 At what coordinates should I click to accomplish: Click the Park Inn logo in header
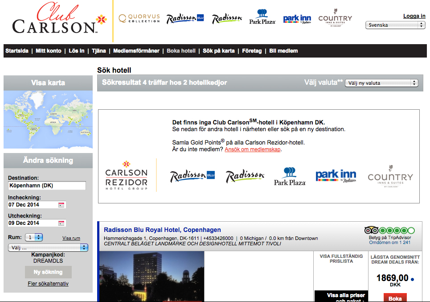tap(297, 19)
